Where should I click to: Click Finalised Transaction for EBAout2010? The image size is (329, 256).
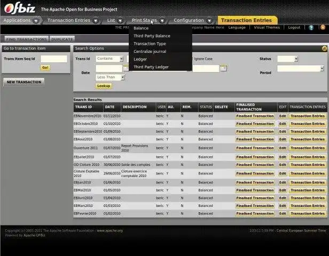(255, 139)
